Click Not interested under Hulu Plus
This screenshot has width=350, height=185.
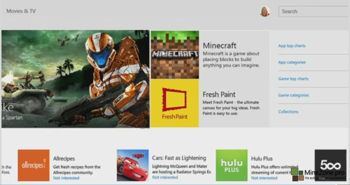(x=264, y=178)
